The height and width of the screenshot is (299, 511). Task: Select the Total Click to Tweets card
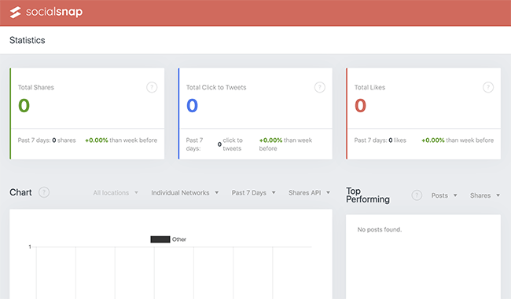[256, 114]
